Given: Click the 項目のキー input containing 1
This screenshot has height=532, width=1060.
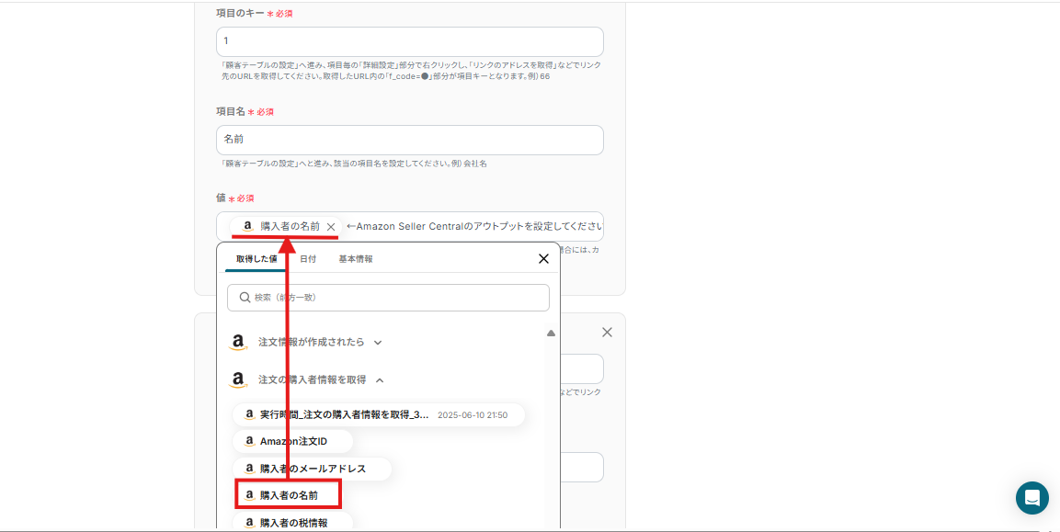Looking at the screenshot, I should (410, 42).
